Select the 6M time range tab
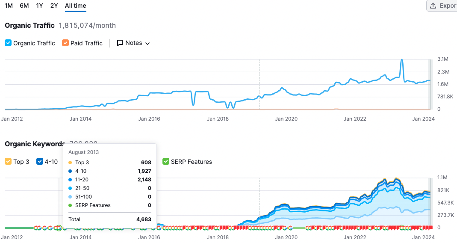Image resolution: width=457 pixels, height=243 pixels. pyautogui.click(x=24, y=6)
